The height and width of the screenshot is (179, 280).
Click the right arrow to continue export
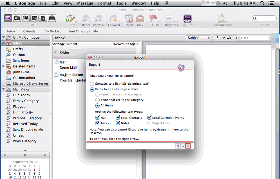(x=188, y=146)
